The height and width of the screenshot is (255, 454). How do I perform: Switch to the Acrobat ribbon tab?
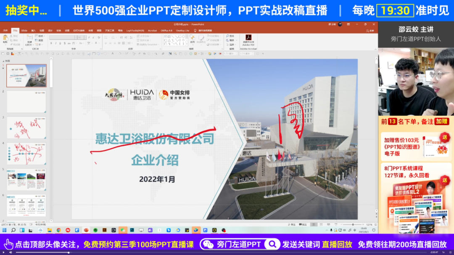152,30
